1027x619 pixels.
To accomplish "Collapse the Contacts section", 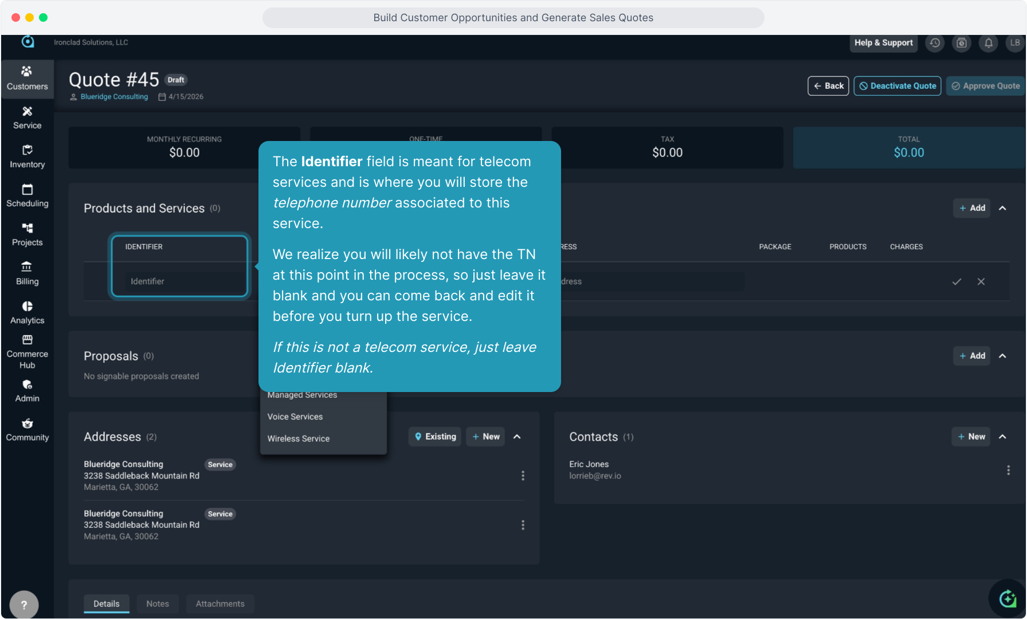I will pos(1002,437).
